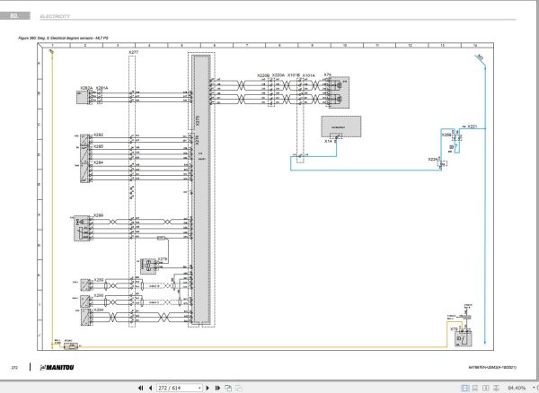Click the ELECTRICITY section header
Screen dimensions: 539x393
point(55,16)
